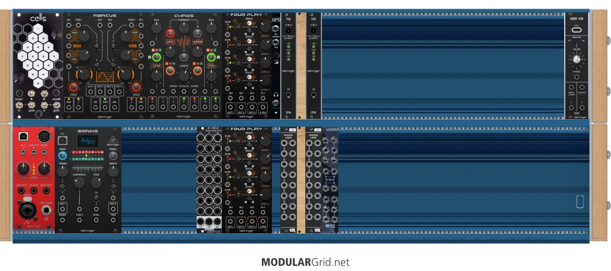Click the SUM jack on Abacus
Viewport: 611px width, 271px height.
[x=105, y=108]
